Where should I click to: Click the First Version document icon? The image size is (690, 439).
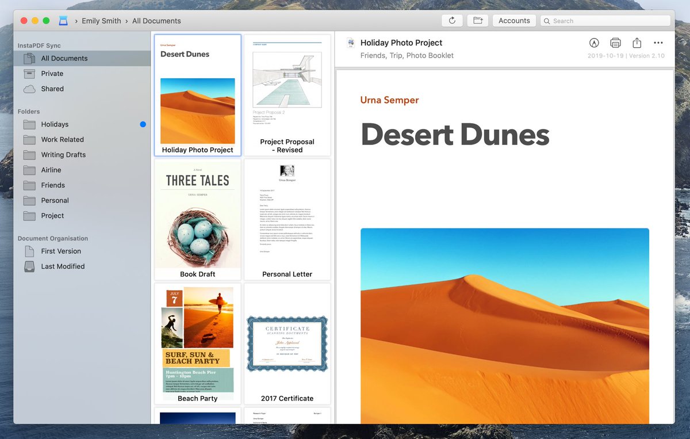click(x=29, y=251)
